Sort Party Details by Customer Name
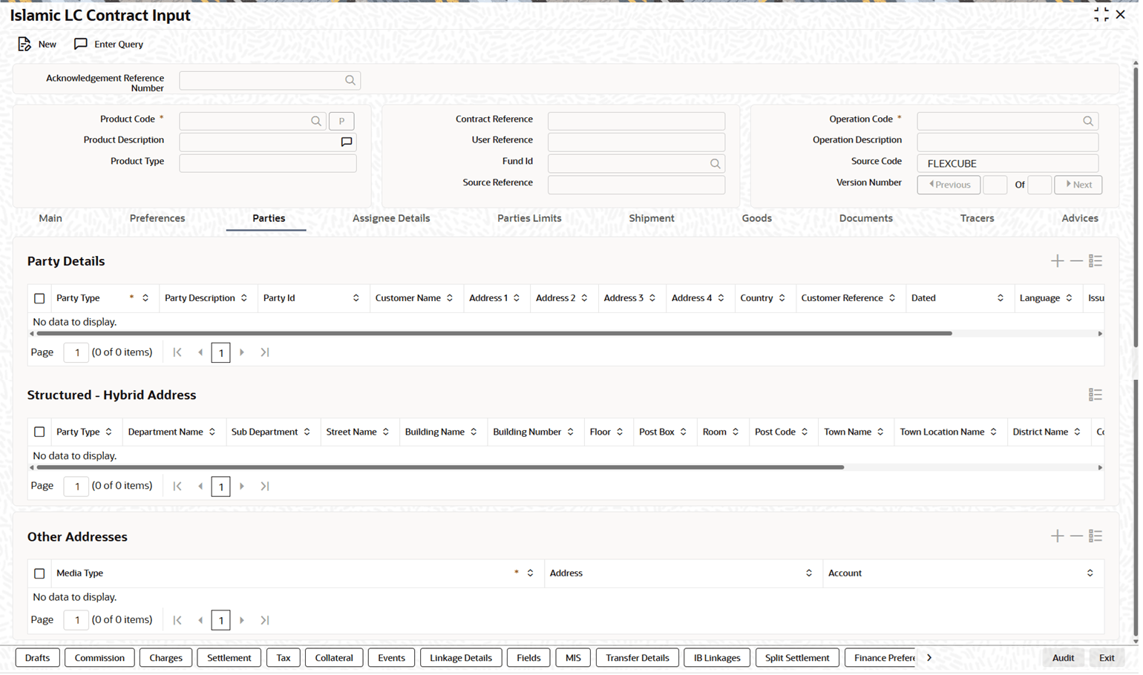The image size is (1143, 675). coord(450,298)
